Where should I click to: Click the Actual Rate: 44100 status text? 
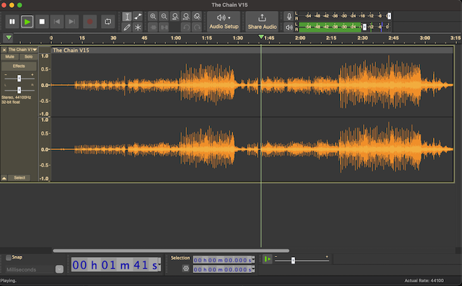424,281
